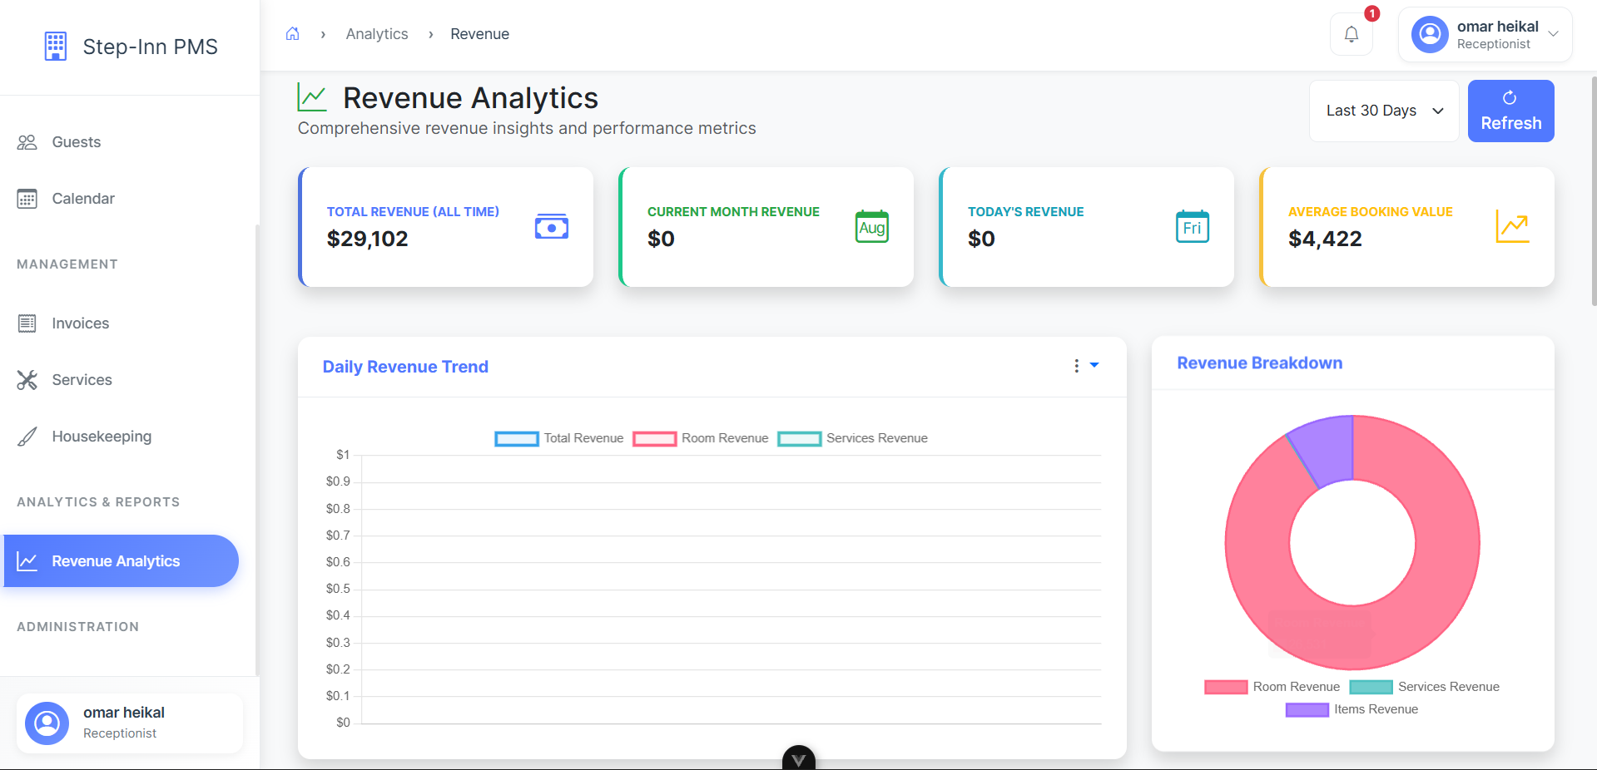Viewport: 1597px width, 770px height.
Task: Click the Analytics breadcrumb link
Action: click(376, 34)
